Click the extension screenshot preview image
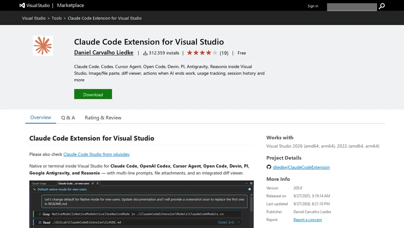The width and height of the screenshot is (404, 228). pos(142,204)
